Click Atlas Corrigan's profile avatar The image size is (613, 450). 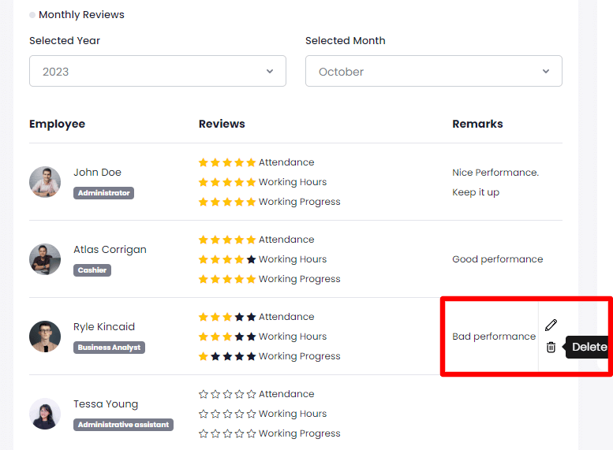click(x=45, y=259)
